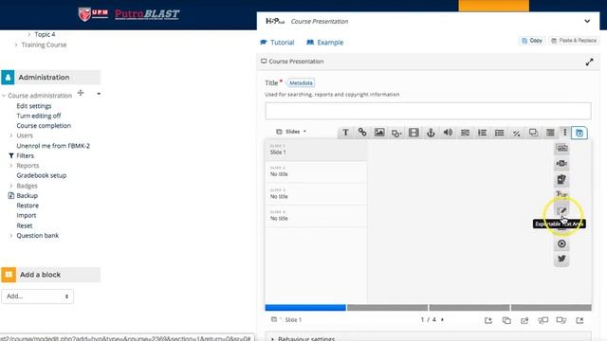Choose Mark the Words from the more menu
Viewport: 607px width, 341px height.
(x=561, y=164)
